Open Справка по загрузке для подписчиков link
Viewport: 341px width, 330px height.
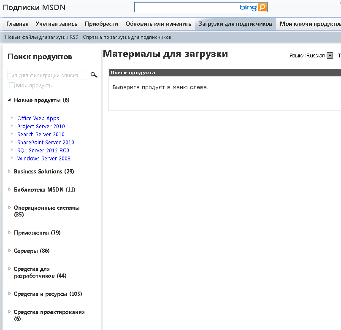127,37
